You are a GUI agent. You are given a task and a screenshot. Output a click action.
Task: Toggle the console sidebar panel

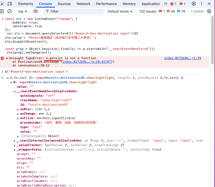[x=2, y=11]
